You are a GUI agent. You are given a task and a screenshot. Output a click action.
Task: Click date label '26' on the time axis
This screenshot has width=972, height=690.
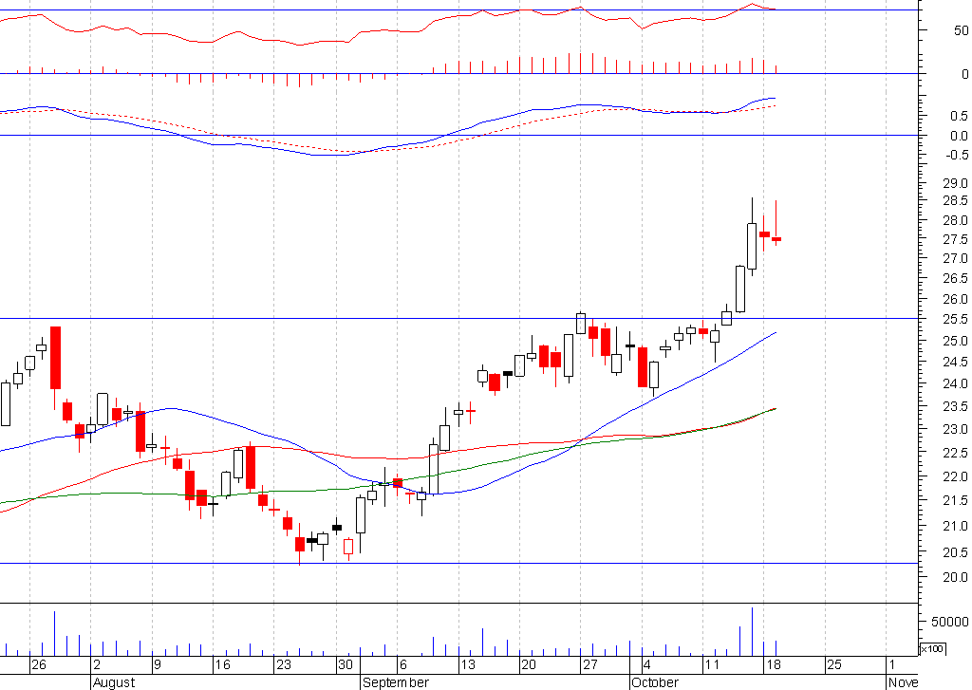[38, 665]
